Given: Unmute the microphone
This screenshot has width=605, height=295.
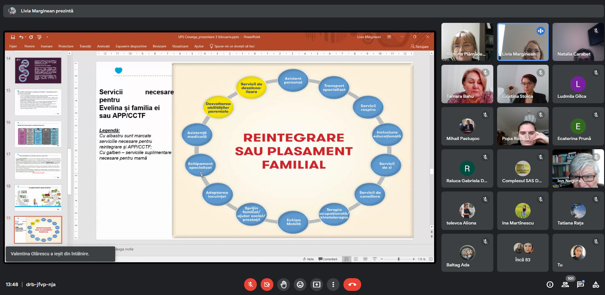Looking at the screenshot, I should tap(250, 285).
